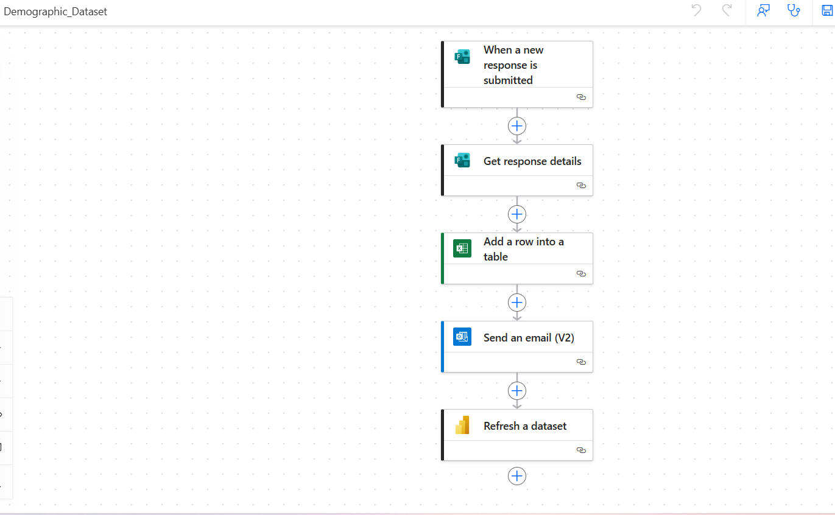The height and width of the screenshot is (515, 835).
Task: Save the flow using the disk icon
Action: point(827,11)
